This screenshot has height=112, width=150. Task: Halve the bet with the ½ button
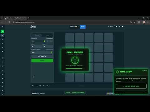point(47,41)
